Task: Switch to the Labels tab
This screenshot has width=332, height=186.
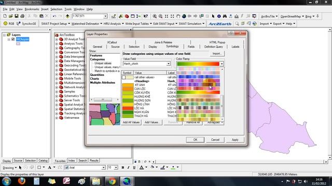Action: coord(235,47)
